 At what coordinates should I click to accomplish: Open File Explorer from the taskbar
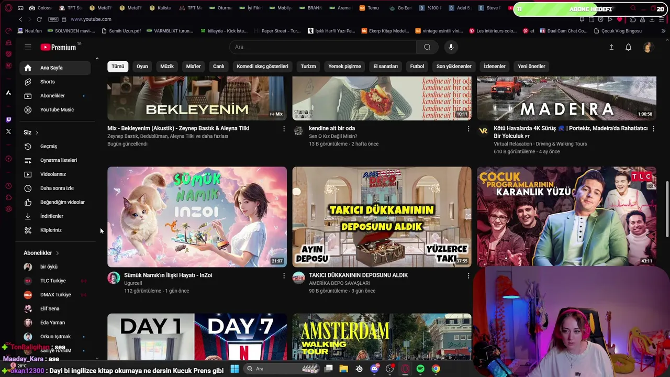[x=343, y=369]
